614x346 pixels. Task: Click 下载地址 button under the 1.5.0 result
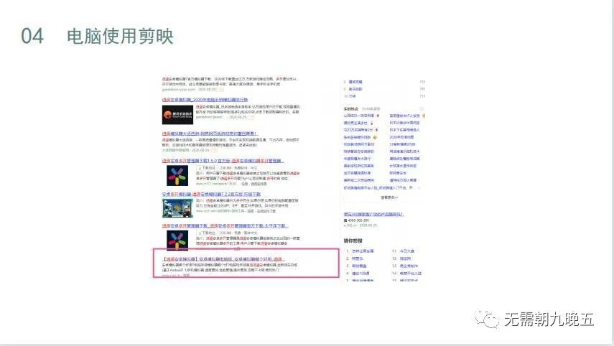[206, 168]
